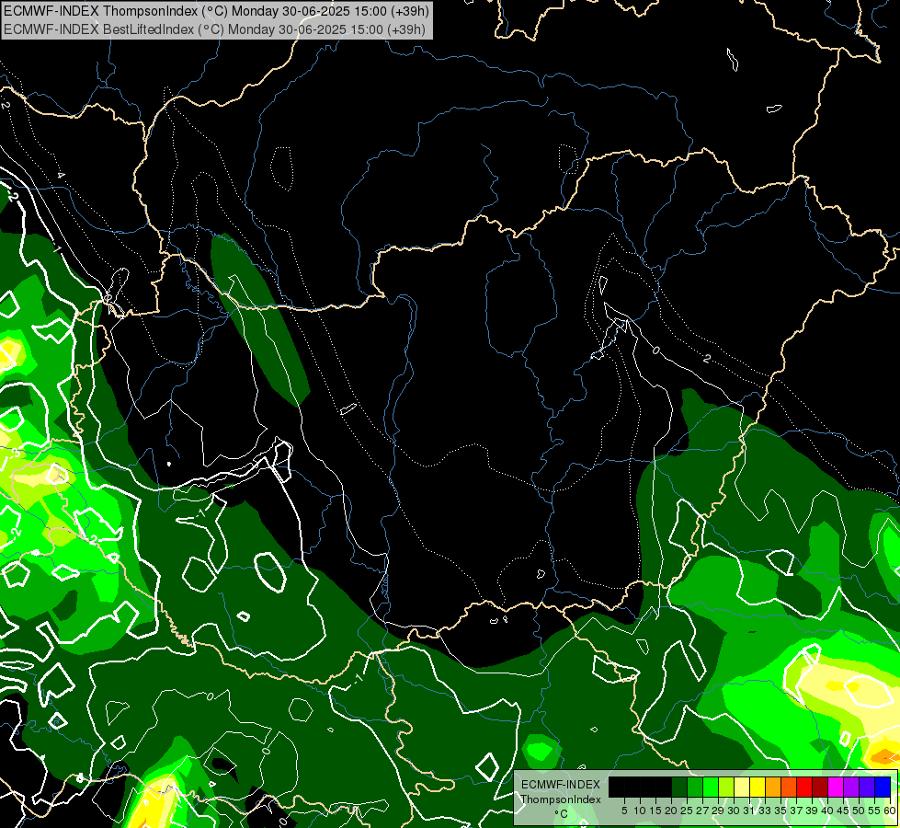900x828 pixels.
Task: Select the purple 45–50 legend swatch
Action: (x=851, y=787)
